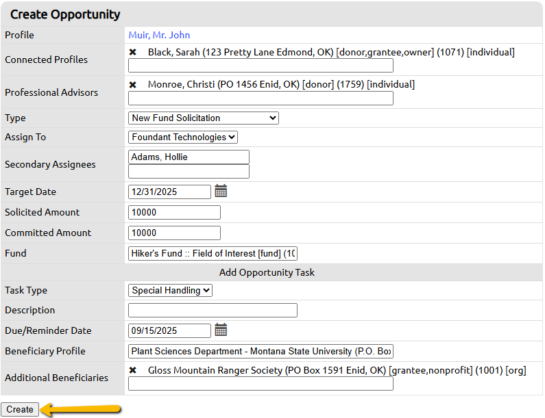
Task: Remove Black, Sarah from Connected Profiles
Action: point(133,52)
